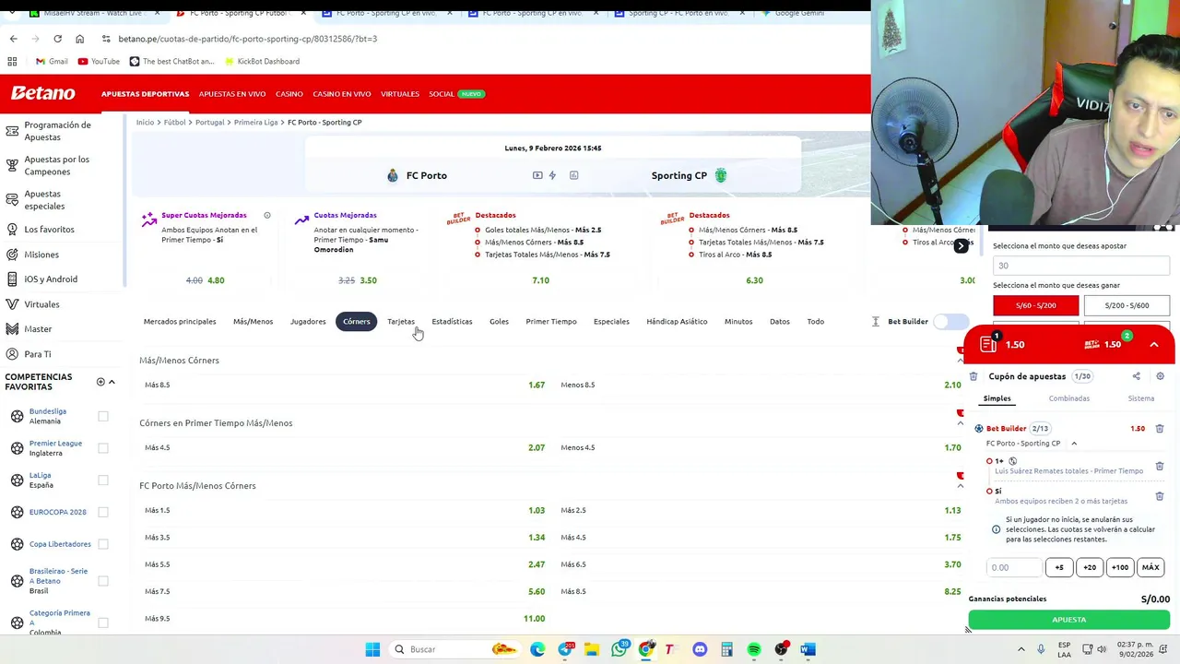Check the Premier League Inglaterra checkbox

(x=103, y=448)
